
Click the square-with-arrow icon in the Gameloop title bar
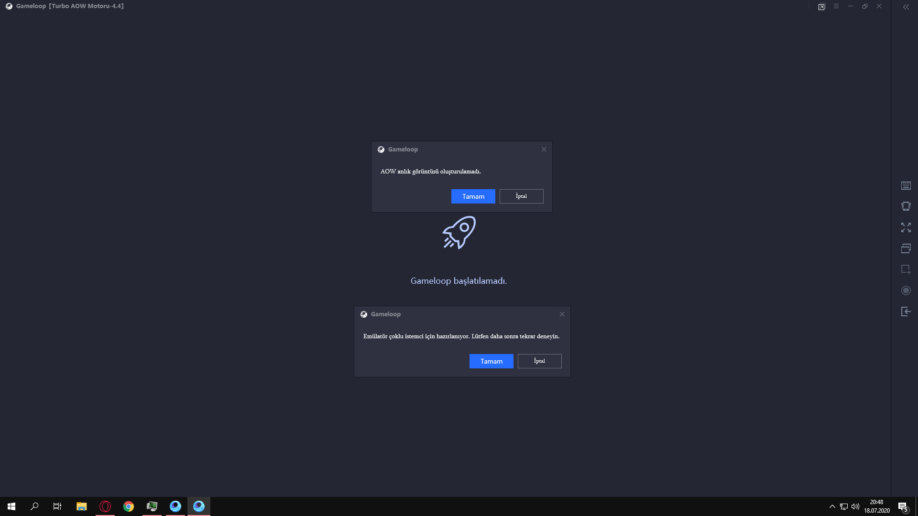[x=821, y=7]
